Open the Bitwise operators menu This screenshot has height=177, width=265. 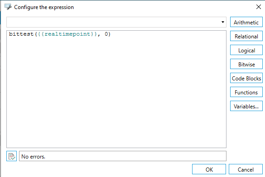[x=246, y=64]
